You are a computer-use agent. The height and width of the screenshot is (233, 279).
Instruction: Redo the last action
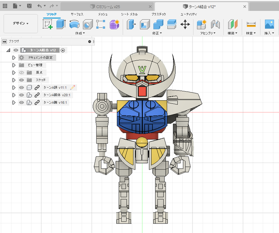pyautogui.click(x=52, y=6)
